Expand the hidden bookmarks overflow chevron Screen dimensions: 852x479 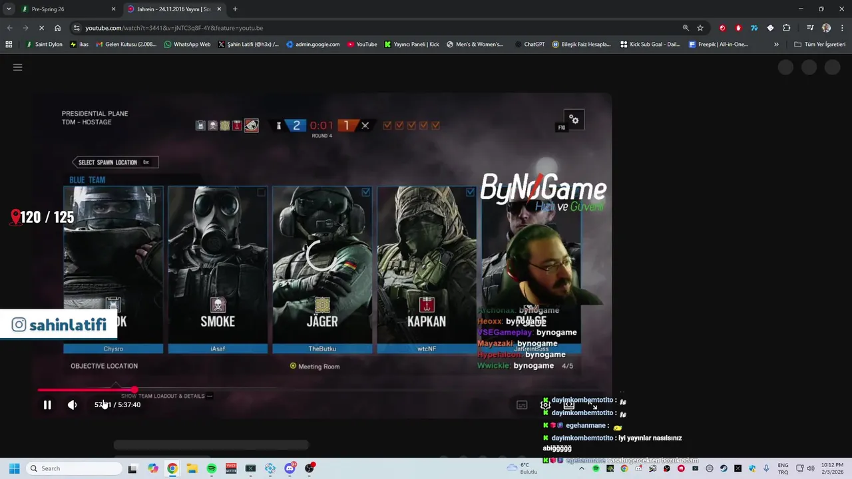[776, 45]
